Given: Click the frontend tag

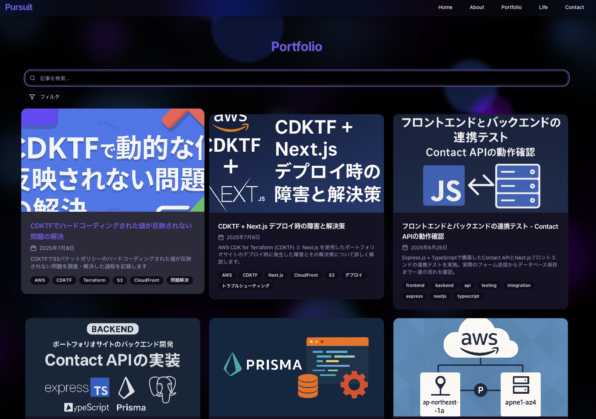Looking at the screenshot, I should [x=415, y=285].
